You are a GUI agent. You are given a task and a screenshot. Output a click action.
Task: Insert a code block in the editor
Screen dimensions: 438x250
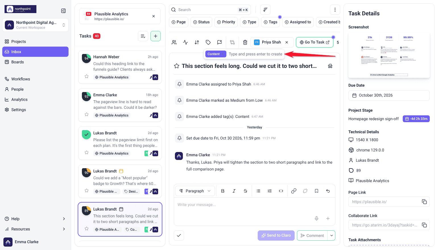(281, 191)
